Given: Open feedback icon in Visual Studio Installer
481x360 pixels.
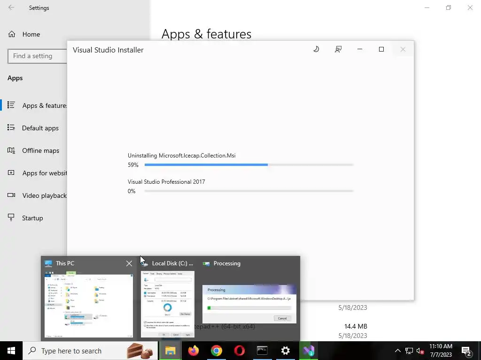Looking at the screenshot, I should tap(338, 49).
